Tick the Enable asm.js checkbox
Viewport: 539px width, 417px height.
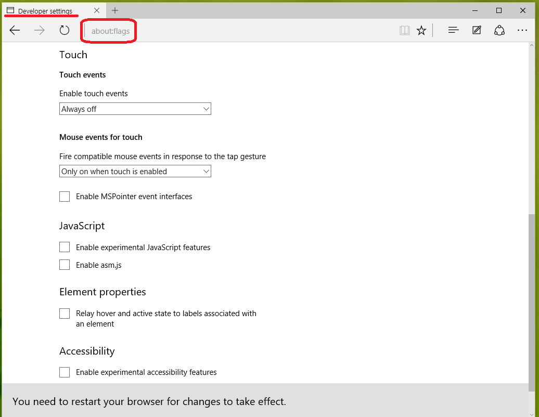pyautogui.click(x=65, y=265)
